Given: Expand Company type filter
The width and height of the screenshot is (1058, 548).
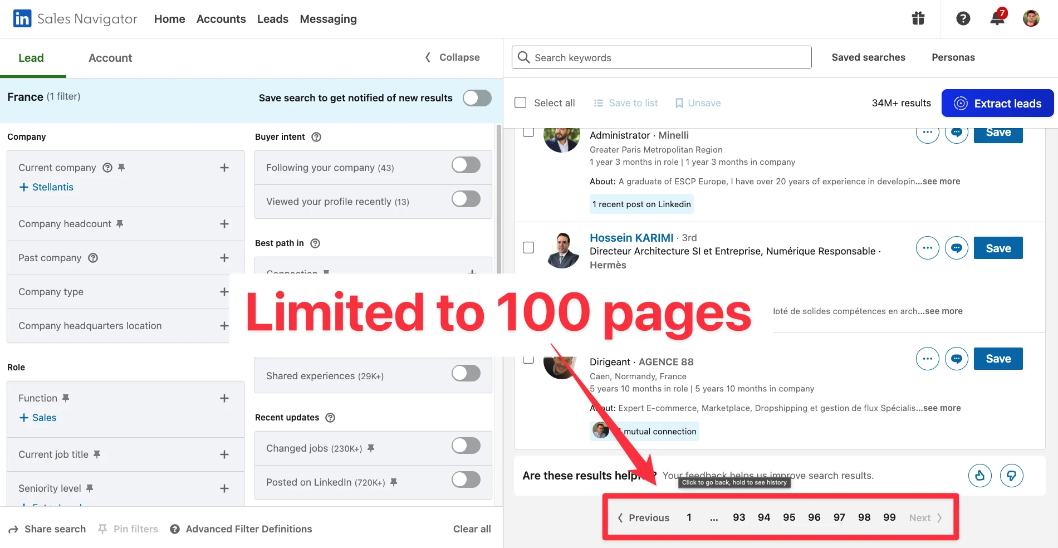Looking at the screenshot, I should click(x=224, y=292).
